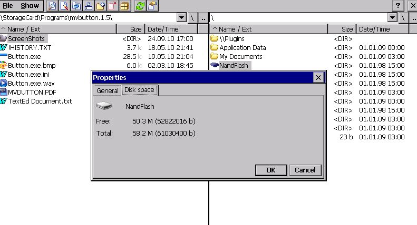The height and width of the screenshot is (225, 417).
Task: Click the New Folder toolbar icon
Action: 101,6
